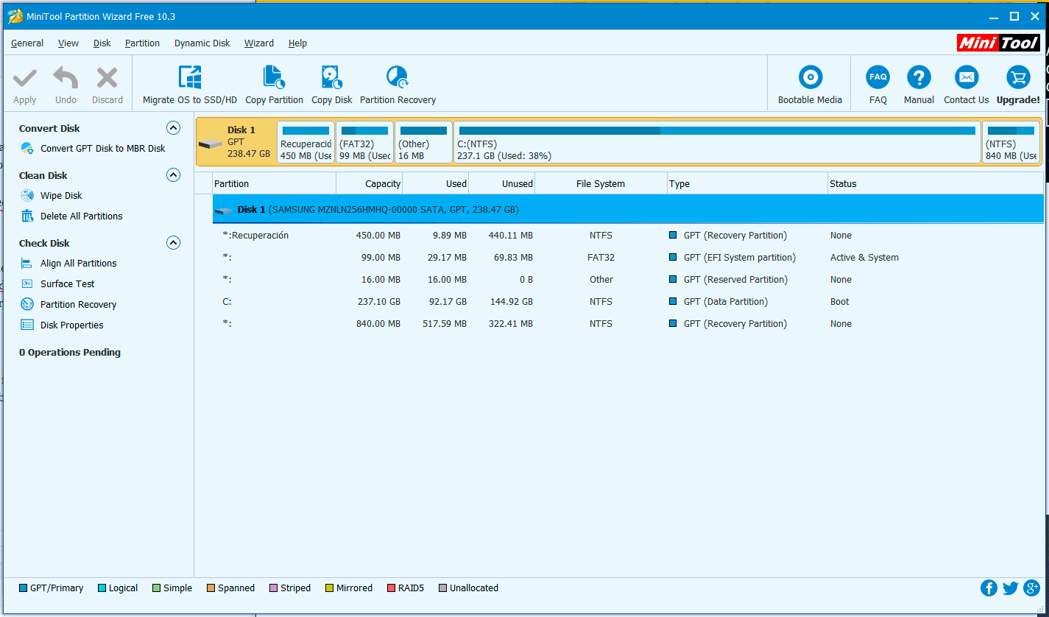
Task: Open the Partition menu
Action: click(x=142, y=43)
